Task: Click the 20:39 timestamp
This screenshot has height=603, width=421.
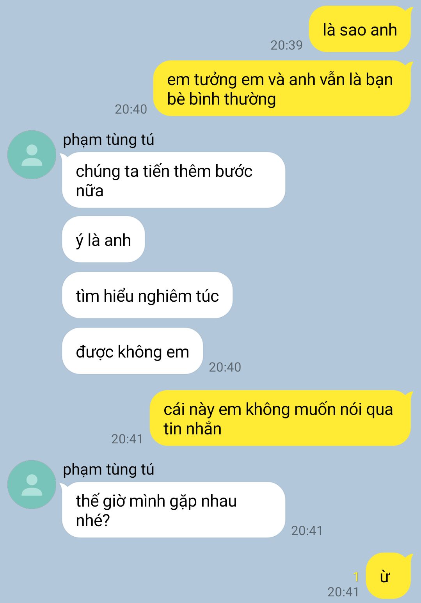Action: [x=287, y=45]
